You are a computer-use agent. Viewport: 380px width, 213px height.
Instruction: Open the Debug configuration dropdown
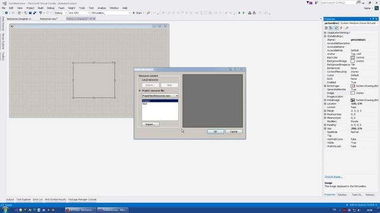tap(61, 13)
